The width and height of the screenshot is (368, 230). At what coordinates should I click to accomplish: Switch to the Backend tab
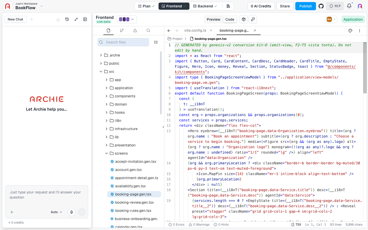(x=205, y=6)
